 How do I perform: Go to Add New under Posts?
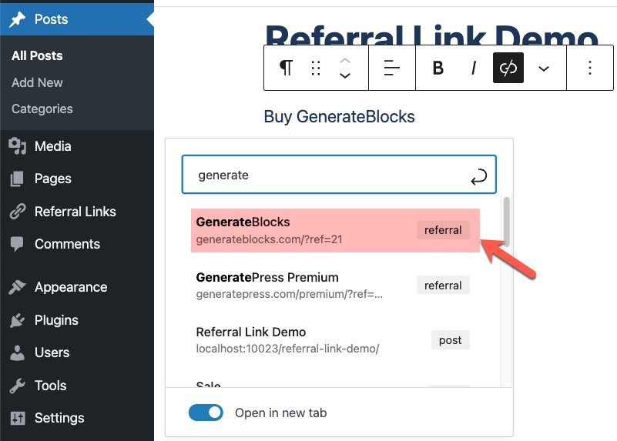click(x=37, y=82)
